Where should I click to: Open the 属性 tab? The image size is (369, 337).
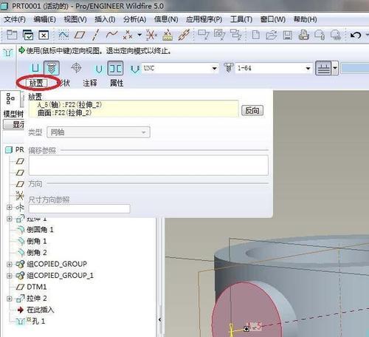[x=117, y=83]
